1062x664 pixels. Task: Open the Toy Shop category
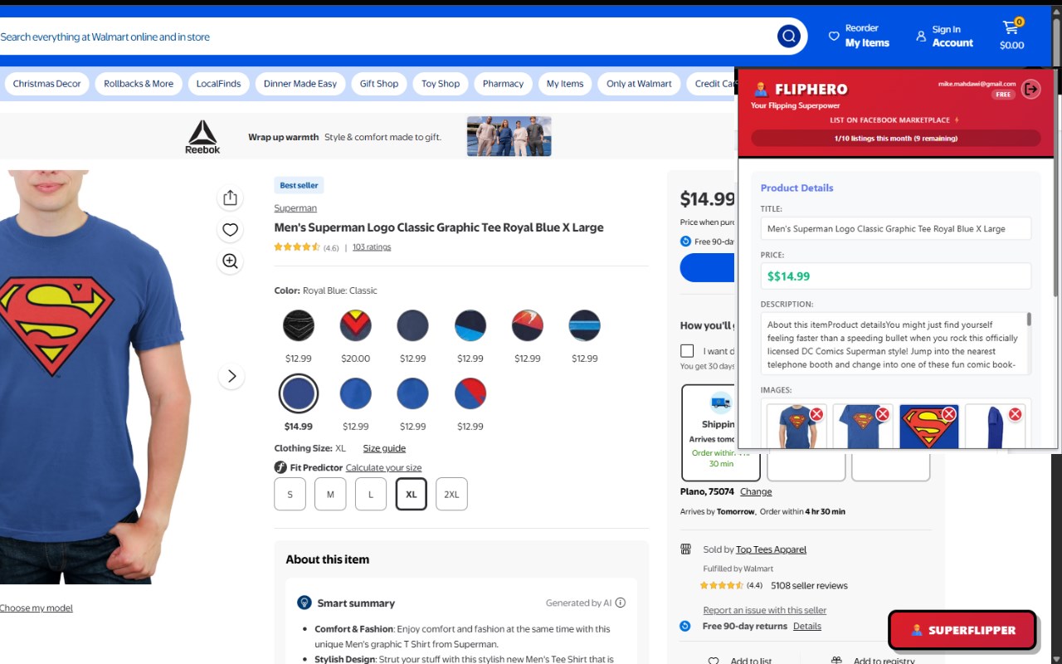pos(441,84)
